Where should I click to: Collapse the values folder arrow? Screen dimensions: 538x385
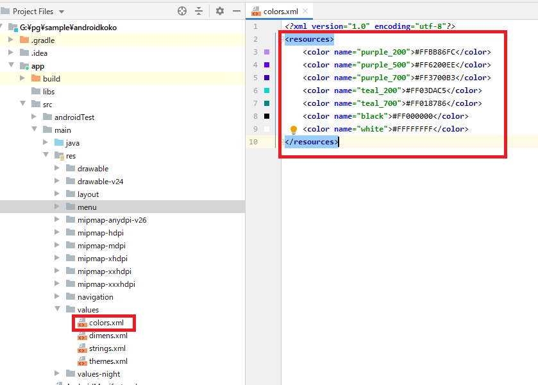57,309
